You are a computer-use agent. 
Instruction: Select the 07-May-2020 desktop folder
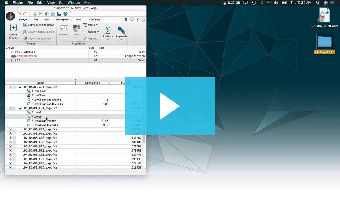pyautogui.click(x=324, y=43)
